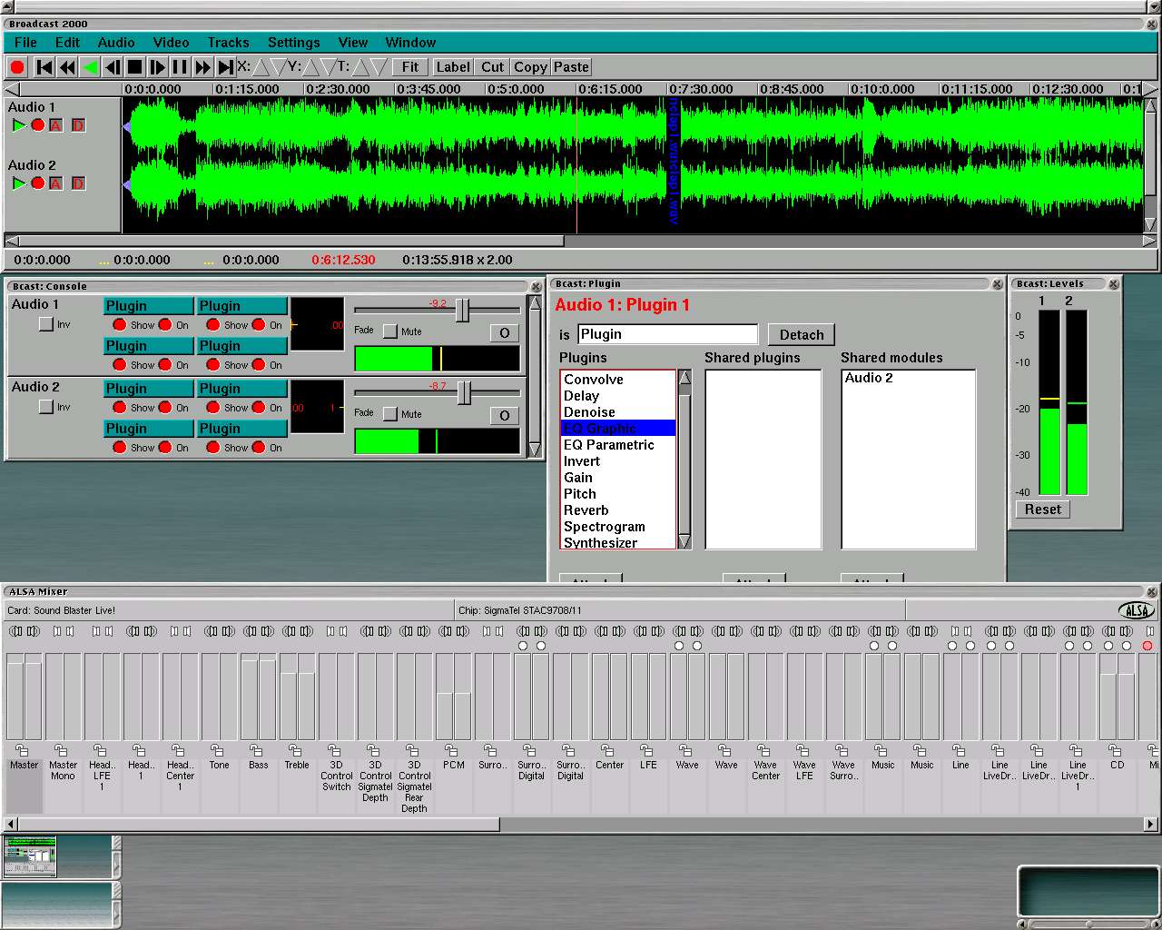Click the fast rewind transport button
This screenshot has height=930, width=1162.
67,67
